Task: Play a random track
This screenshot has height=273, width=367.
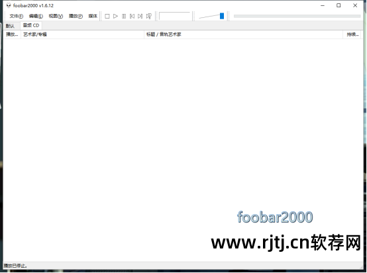Action: pyautogui.click(x=149, y=16)
